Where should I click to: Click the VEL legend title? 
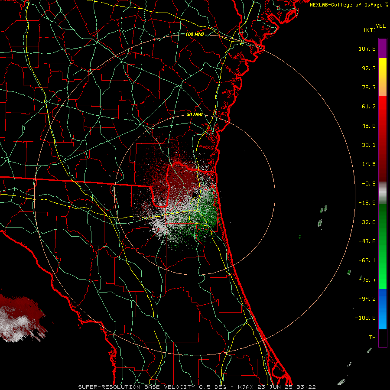coord(380,26)
